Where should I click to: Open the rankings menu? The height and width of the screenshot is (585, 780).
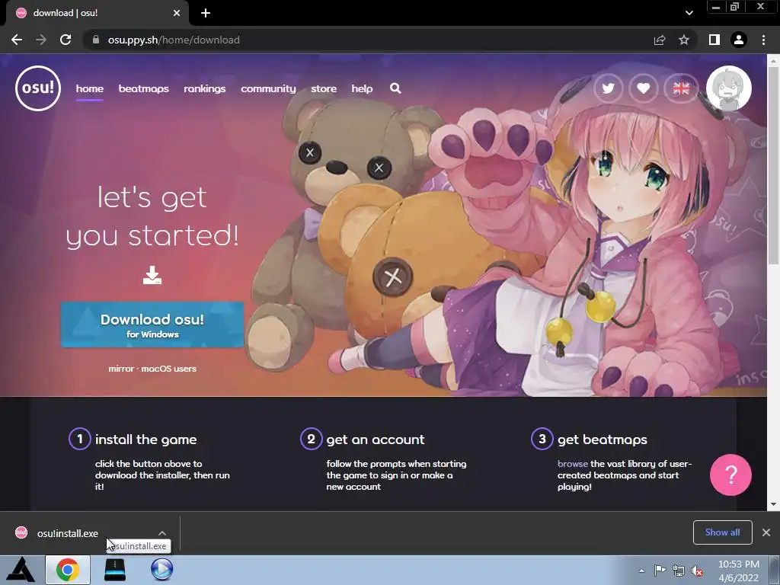pyautogui.click(x=204, y=88)
